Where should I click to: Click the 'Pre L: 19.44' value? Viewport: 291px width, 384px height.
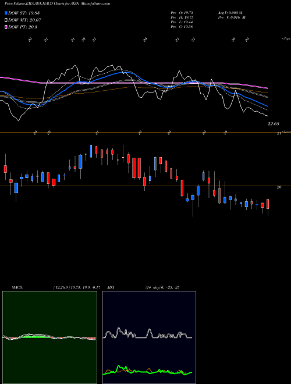tap(182, 22)
